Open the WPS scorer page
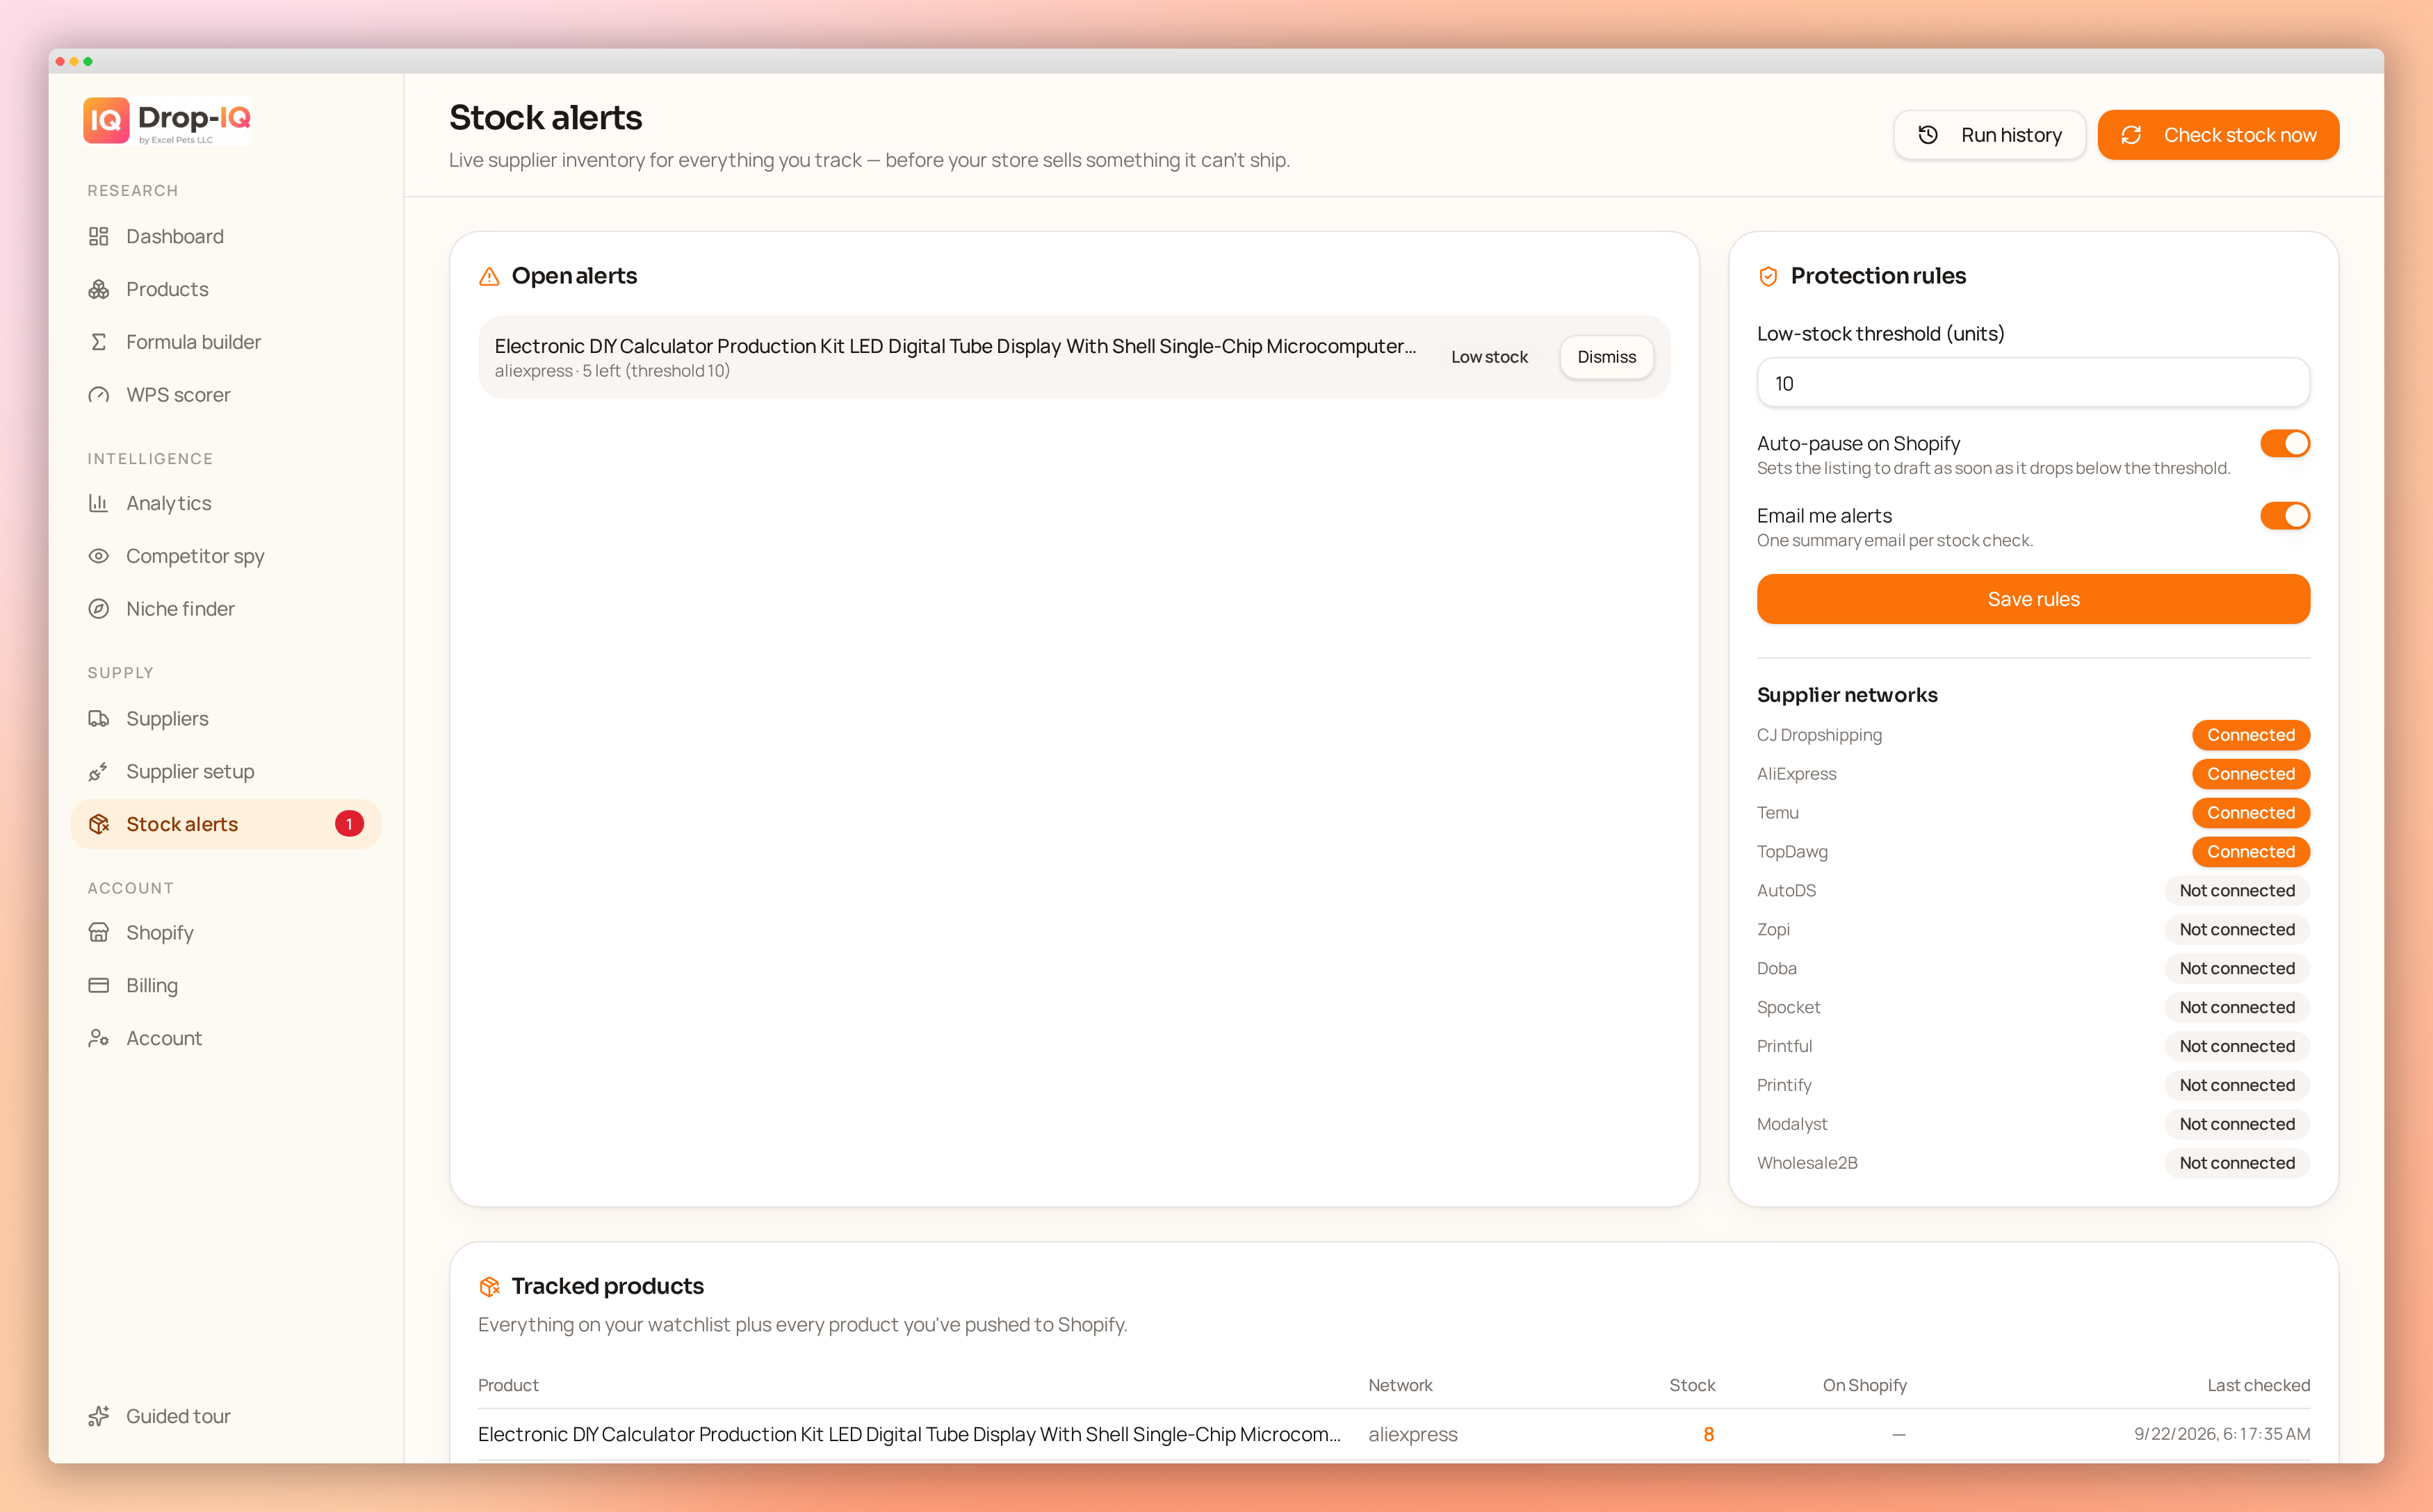The height and width of the screenshot is (1512, 2433). click(226, 395)
